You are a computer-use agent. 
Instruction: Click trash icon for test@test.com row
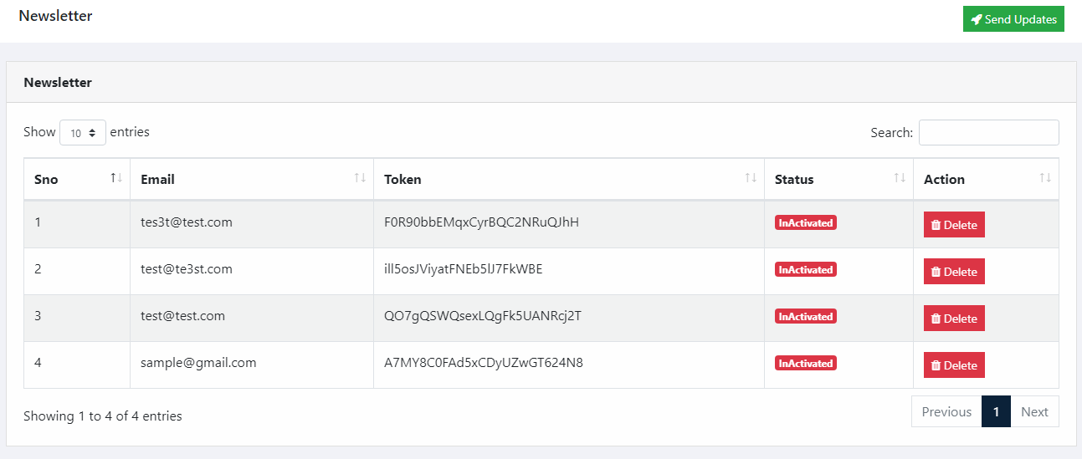(x=936, y=319)
